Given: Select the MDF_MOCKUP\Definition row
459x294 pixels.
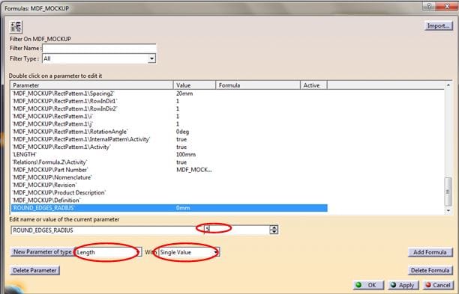Looking at the screenshot, I should coord(169,200).
